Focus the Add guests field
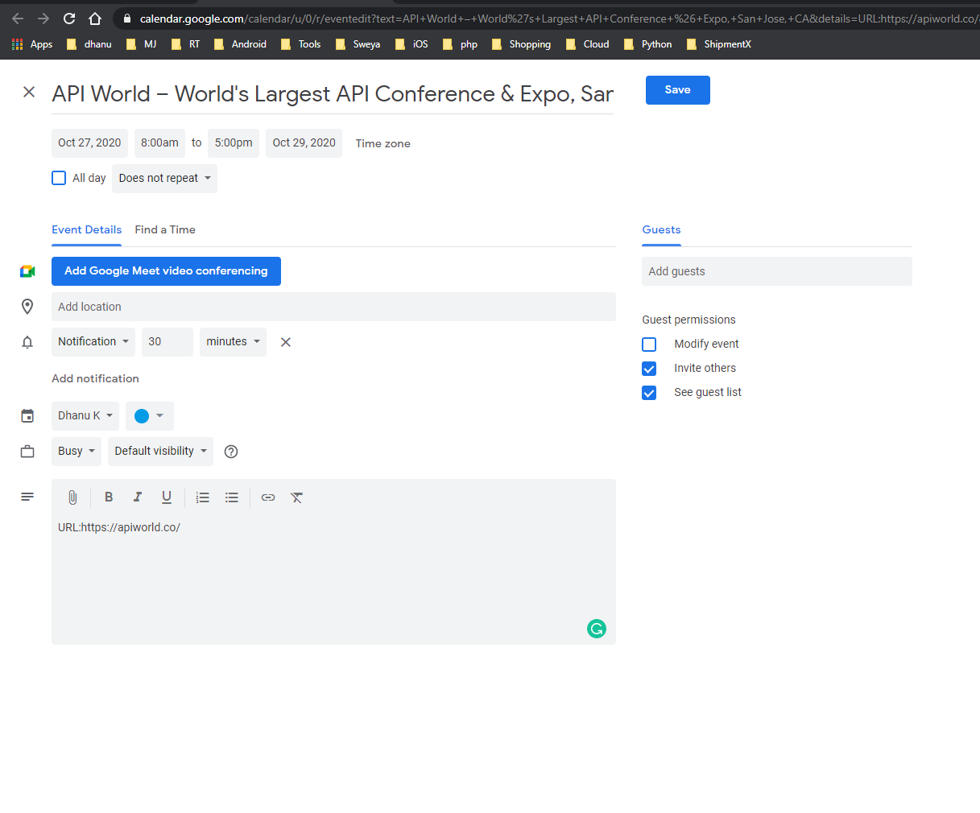 tap(777, 271)
